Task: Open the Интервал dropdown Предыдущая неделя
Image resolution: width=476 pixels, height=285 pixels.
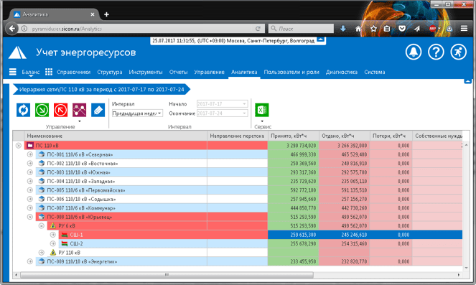Action: tap(137, 113)
